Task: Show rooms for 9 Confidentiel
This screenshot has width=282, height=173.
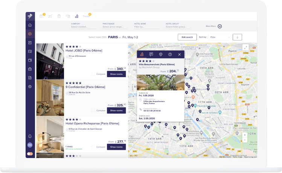Action: [116, 110]
